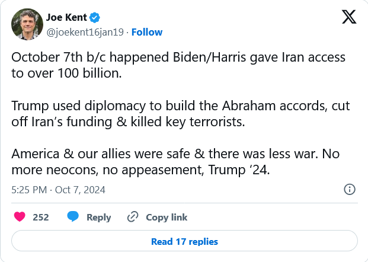The image size is (368, 262).
Task: Select the Copy link text
Action: (x=167, y=218)
